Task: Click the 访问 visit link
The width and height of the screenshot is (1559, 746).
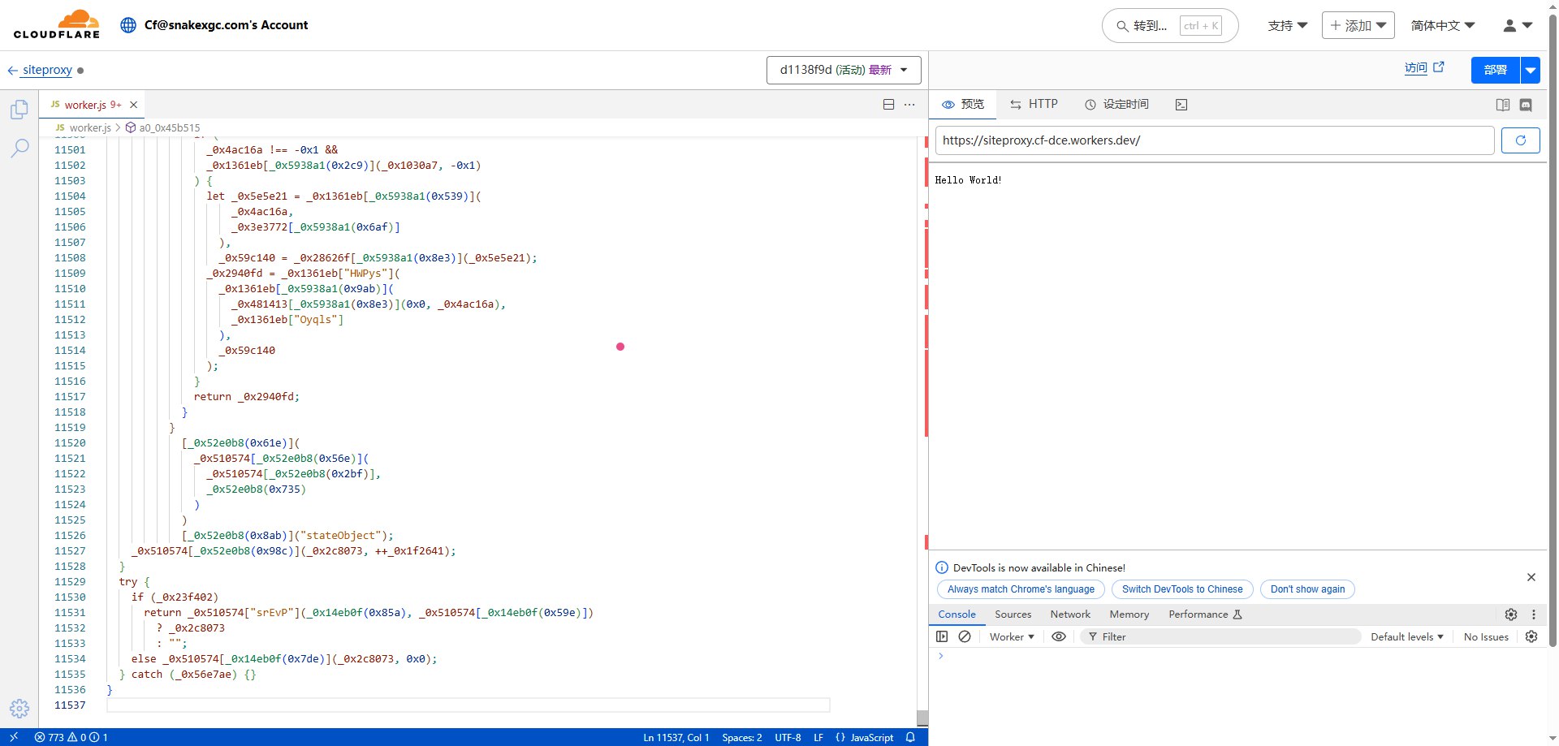Action: 1424,68
